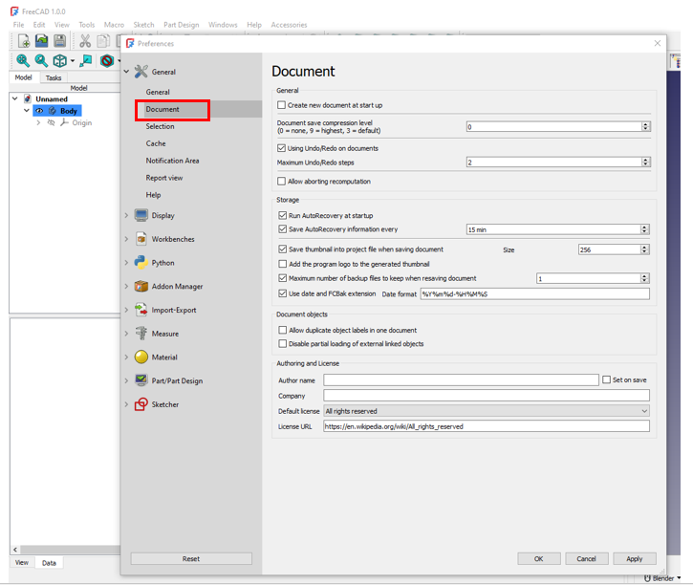Screen dimensions: 693x585
Task: Expand the Origin tree item
Action: point(38,123)
